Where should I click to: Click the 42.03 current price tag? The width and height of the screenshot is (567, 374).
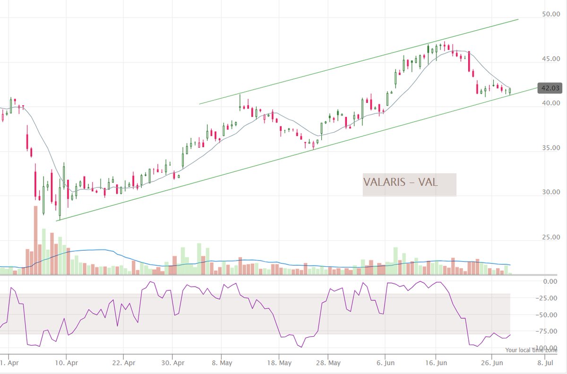(x=550, y=88)
